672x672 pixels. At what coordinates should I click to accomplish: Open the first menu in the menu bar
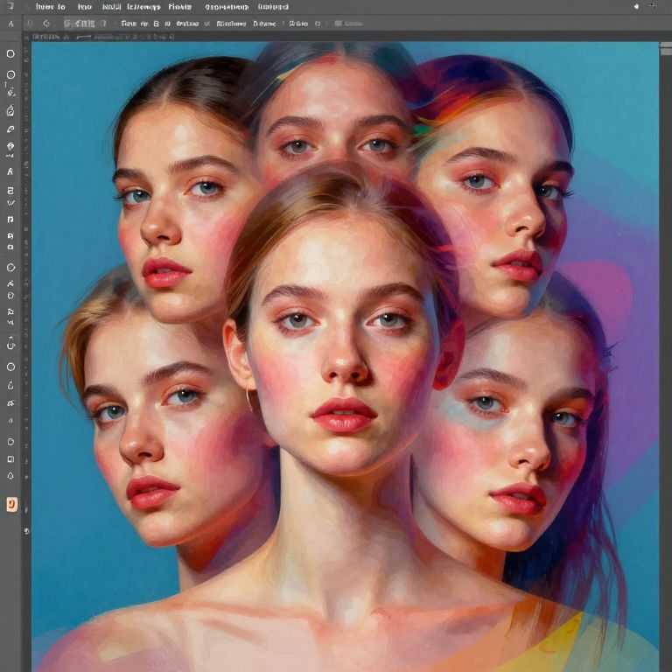click(x=51, y=6)
